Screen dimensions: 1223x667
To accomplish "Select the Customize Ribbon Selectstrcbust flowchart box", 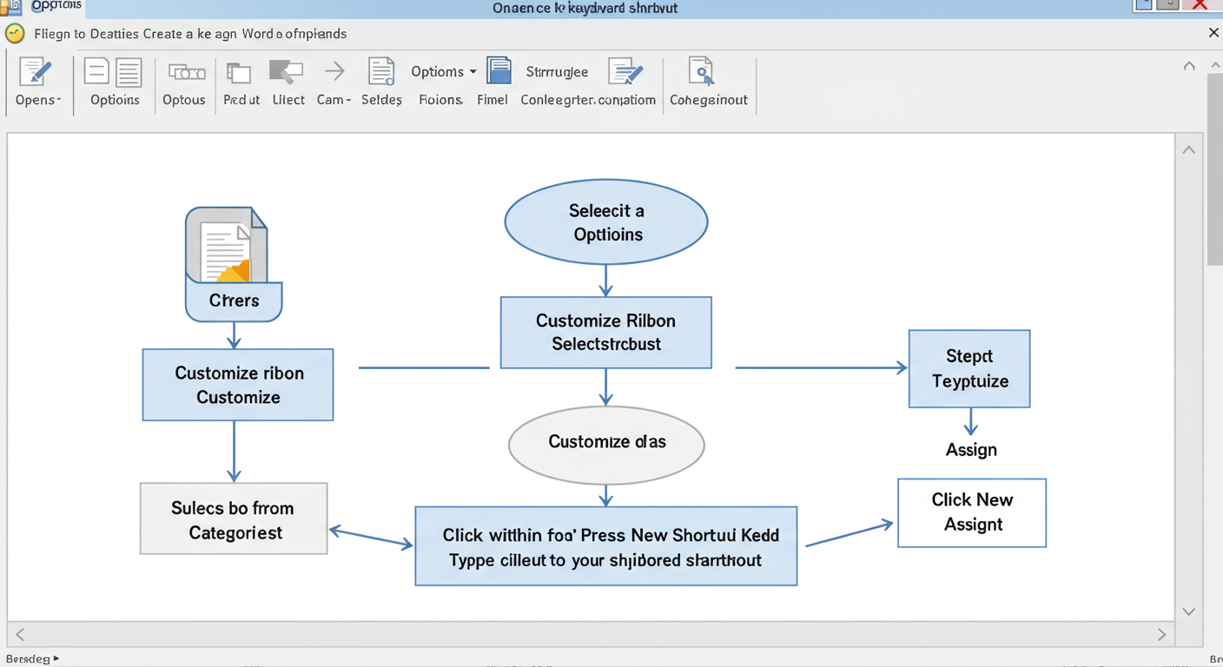I will (605, 333).
